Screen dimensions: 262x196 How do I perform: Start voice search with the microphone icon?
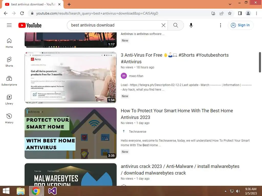(191, 25)
